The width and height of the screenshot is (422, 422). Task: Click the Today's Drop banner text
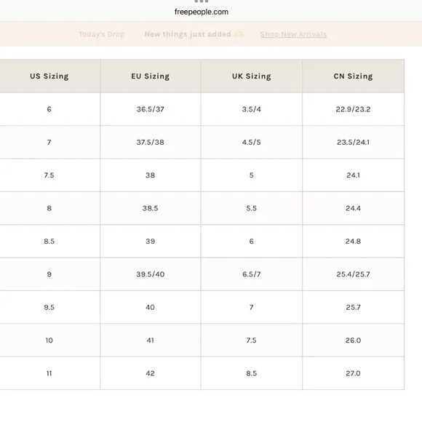tap(102, 34)
